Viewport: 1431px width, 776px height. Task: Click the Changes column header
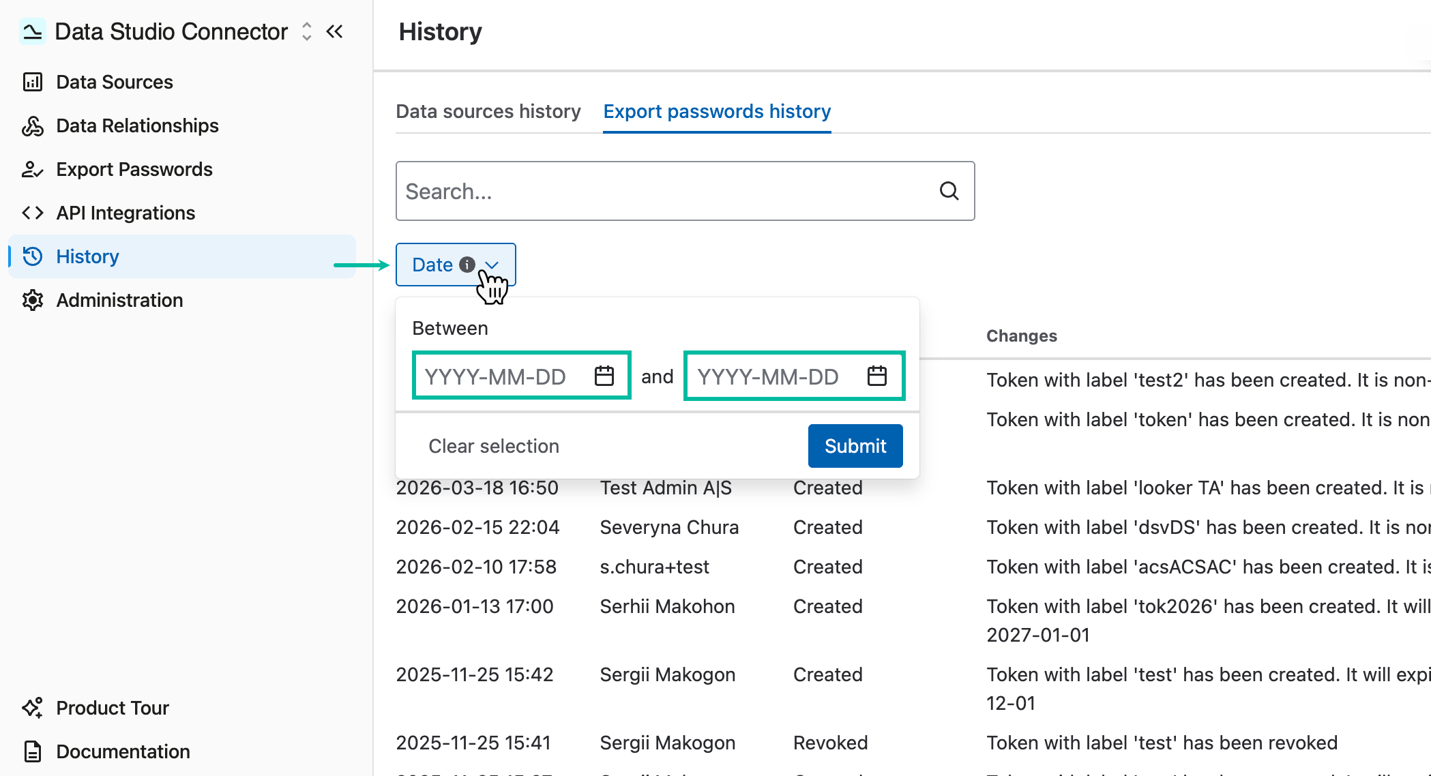tap(1022, 335)
